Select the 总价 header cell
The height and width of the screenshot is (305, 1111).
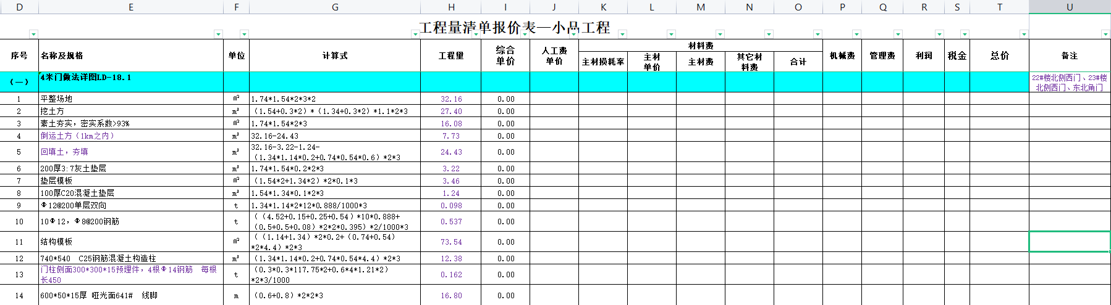click(x=999, y=55)
